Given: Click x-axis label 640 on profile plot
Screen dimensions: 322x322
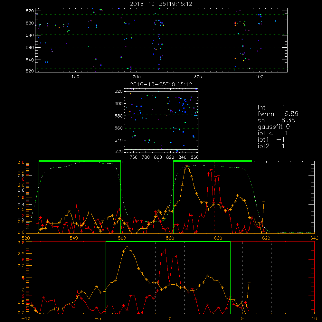Looking at the screenshot, I should pyautogui.click(x=314, y=238).
